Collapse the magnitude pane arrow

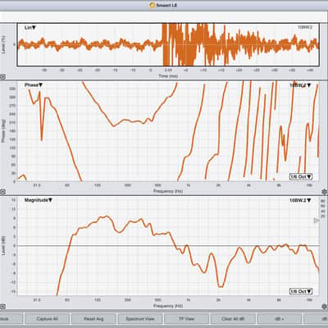pos(2,307)
